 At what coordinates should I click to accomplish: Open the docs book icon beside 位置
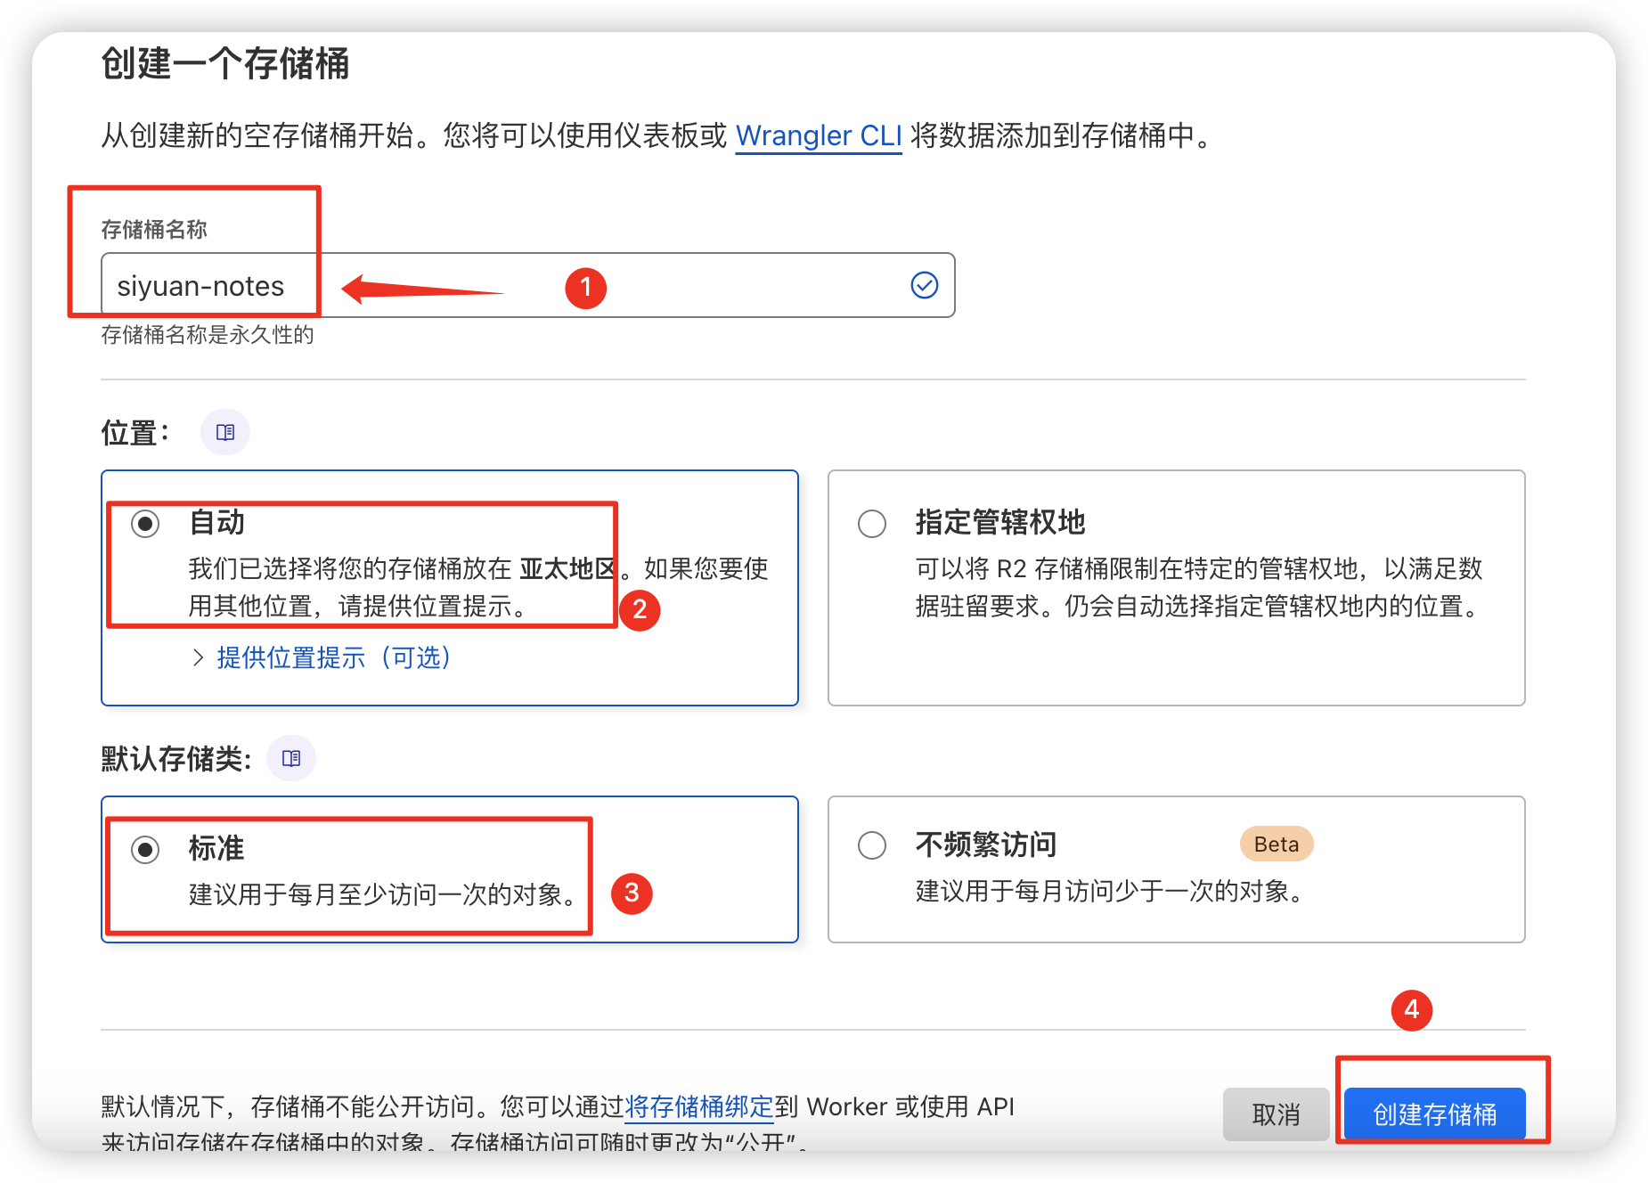tap(225, 432)
